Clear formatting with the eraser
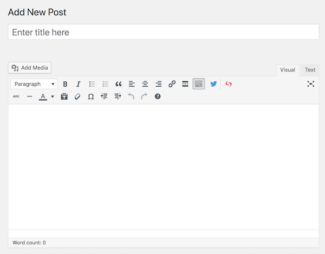The height and width of the screenshot is (254, 325). click(x=77, y=96)
